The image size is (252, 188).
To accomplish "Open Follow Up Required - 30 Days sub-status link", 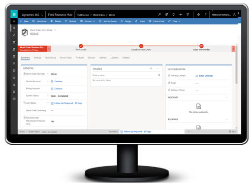I will 68,103.
